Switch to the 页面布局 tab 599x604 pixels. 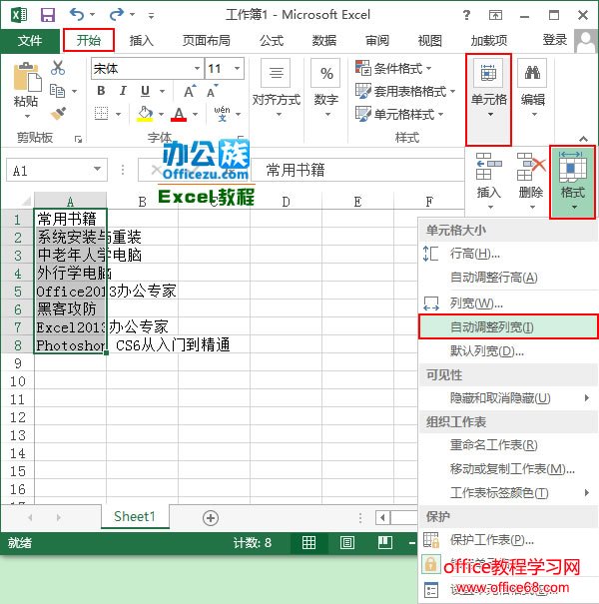206,40
